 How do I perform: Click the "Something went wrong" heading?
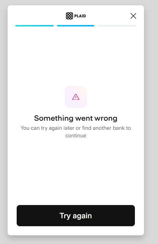click(x=76, y=118)
